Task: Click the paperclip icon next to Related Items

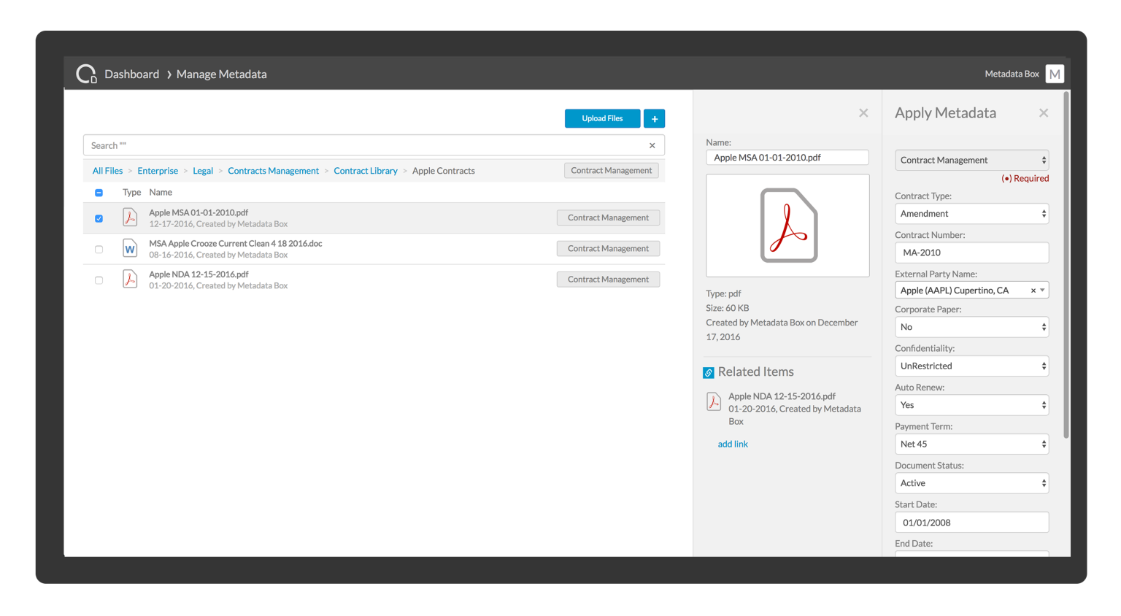Action: coord(708,372)
